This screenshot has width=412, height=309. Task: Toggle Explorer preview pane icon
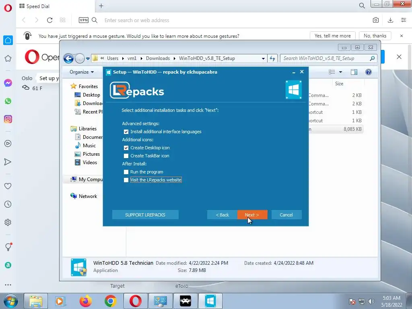[354, 72]
